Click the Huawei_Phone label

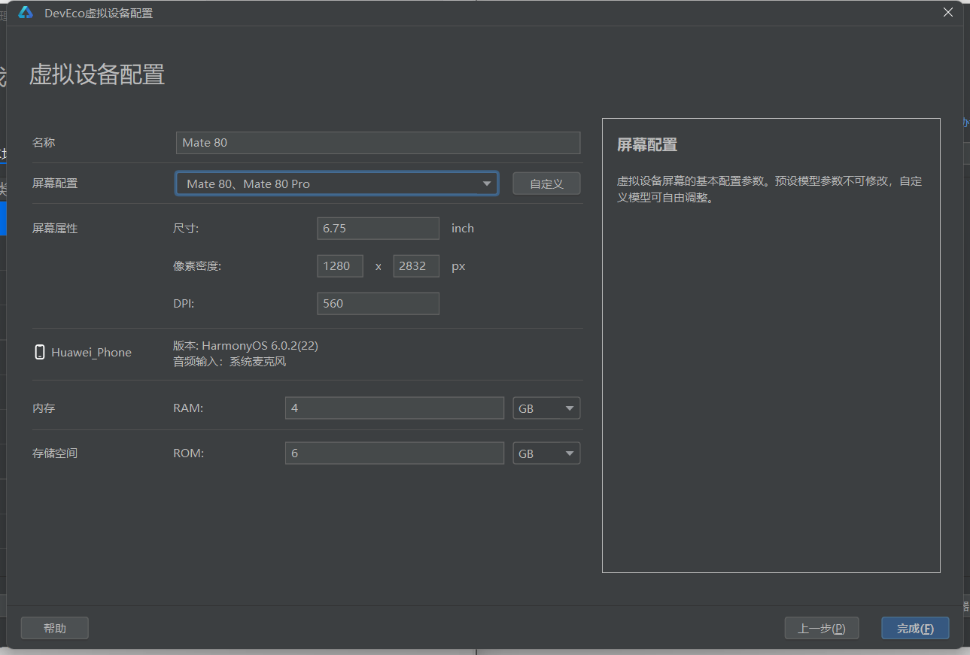tap(91, 352)
